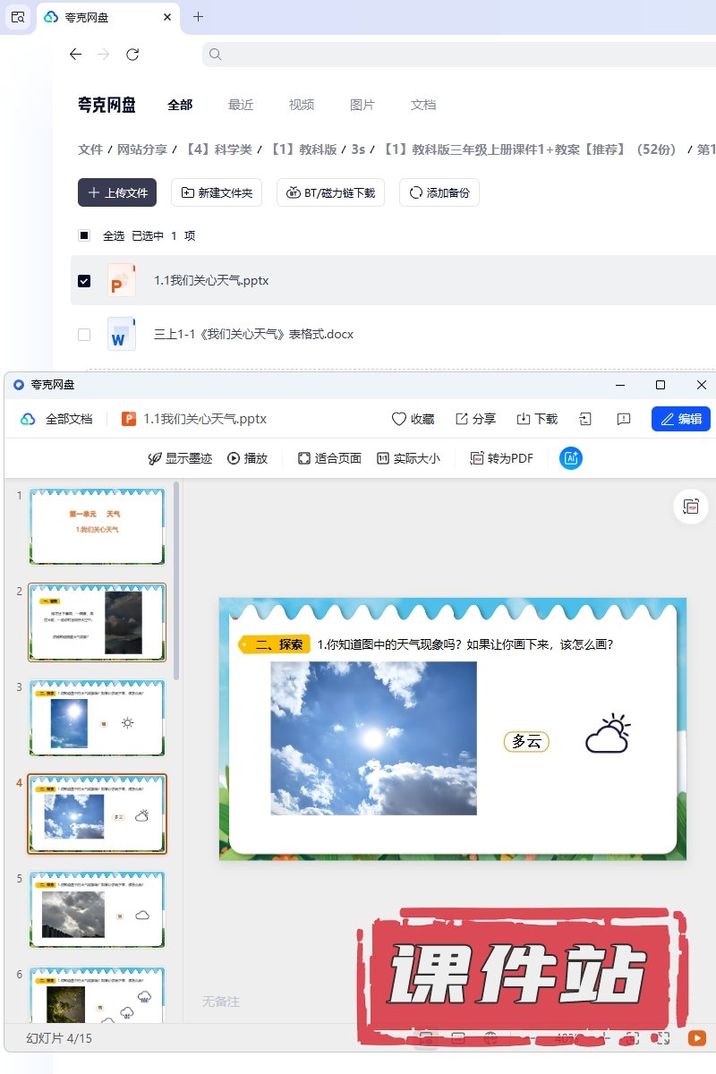Click the convert-to-PDF floating icon
Screen dimensions: 716x1074
690,507
